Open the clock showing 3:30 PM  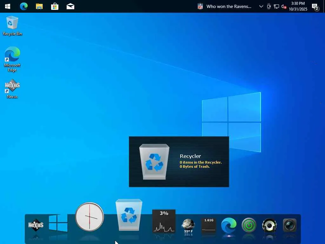(298, 6)
